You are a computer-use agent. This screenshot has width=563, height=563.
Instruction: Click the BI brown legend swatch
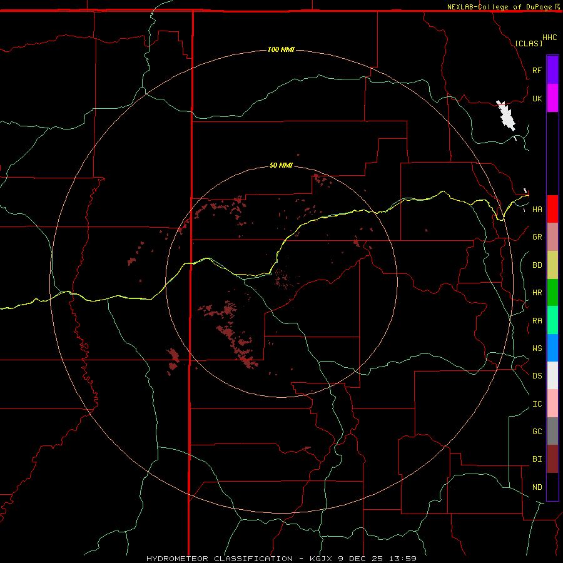point(552,459)
